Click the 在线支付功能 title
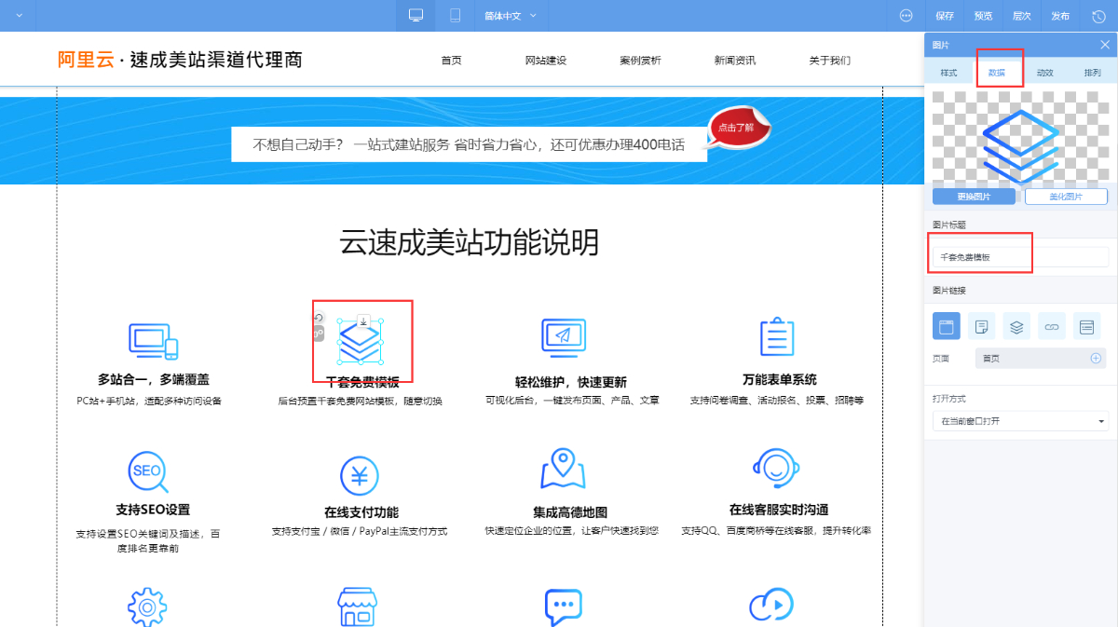This screenshot has height=627, width=1118. coord(361,512)
